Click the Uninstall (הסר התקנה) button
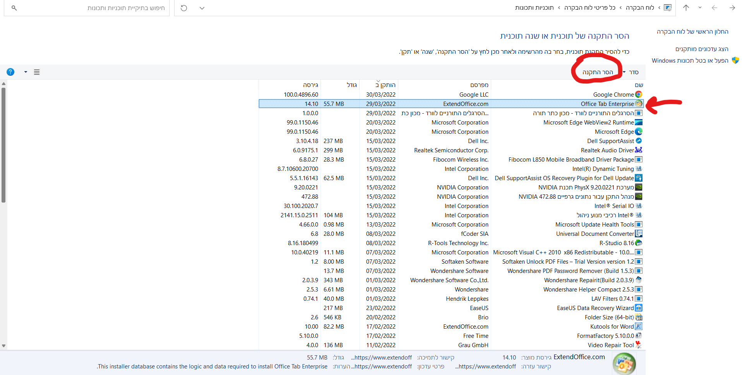This screenshot has height=375, width=742. 598,72
